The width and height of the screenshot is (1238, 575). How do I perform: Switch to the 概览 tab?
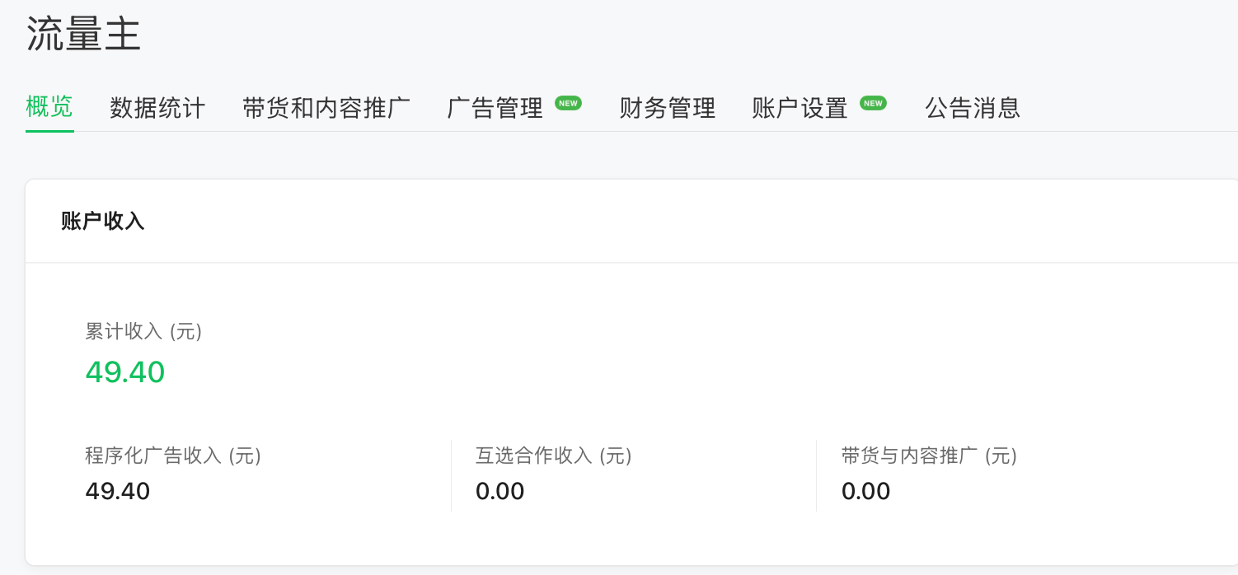[49, 107]
